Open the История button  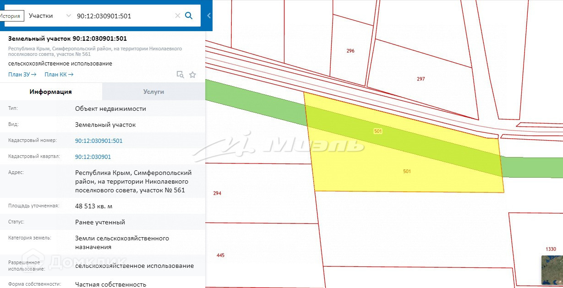(11, 16)
